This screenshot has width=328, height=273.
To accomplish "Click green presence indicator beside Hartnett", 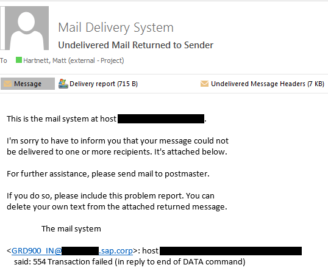I will pos(19,60).
